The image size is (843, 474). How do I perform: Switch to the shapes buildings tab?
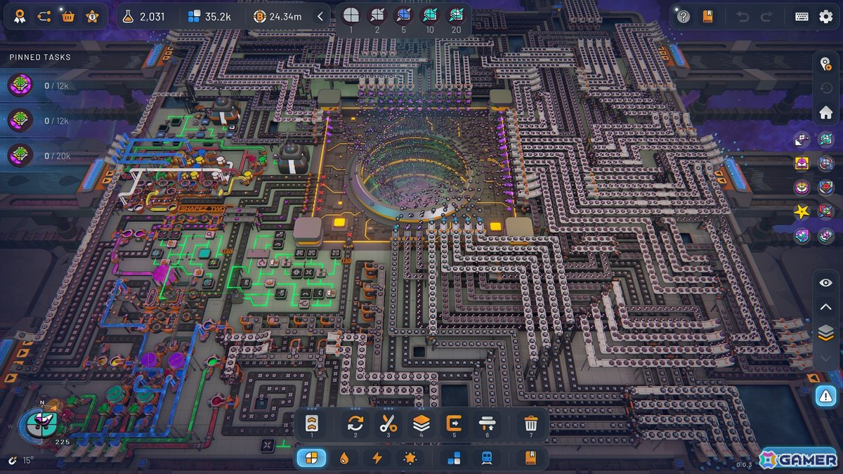point(311,457)
